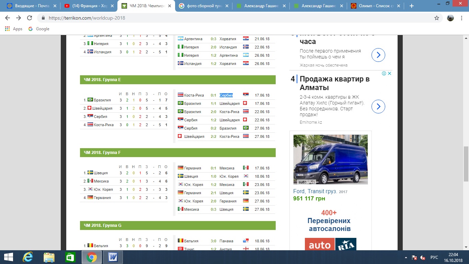
Task: Open the 0:1 Германия–Мексика score
Action: click(214, 168)
